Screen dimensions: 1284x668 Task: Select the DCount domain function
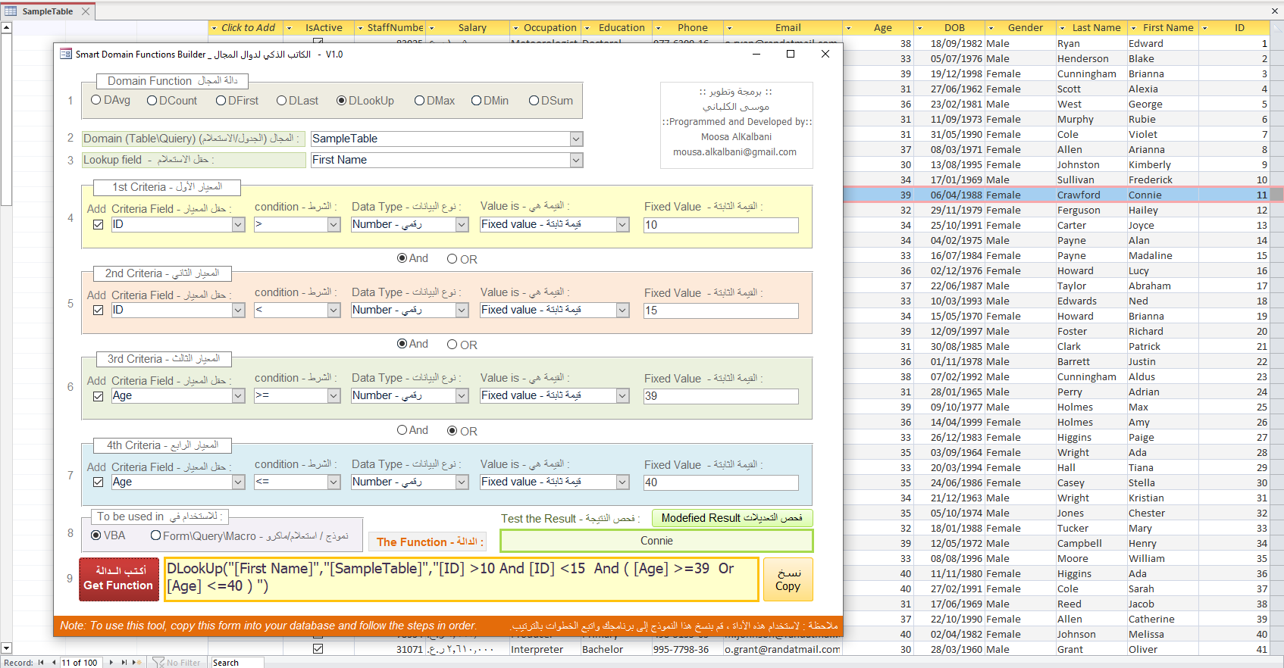(152, 101)
